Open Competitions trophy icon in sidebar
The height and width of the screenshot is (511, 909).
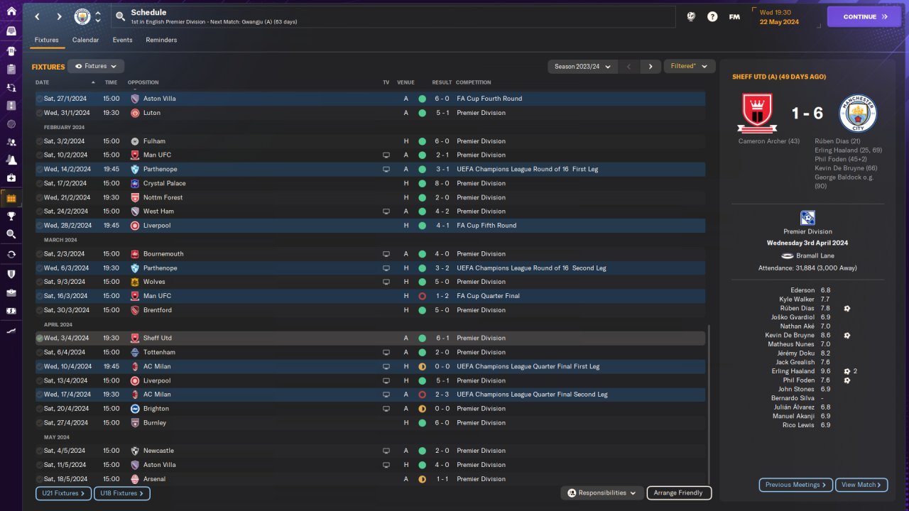tap(11, 216)
